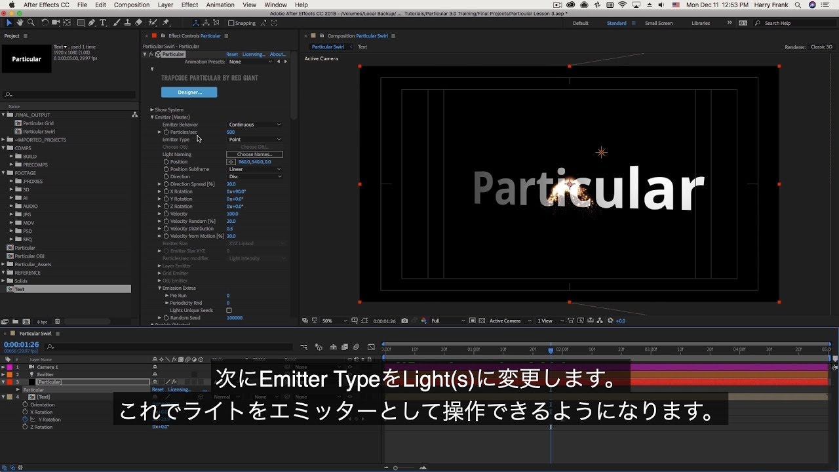Open the Animation Presets dropdown
Image resolution: width=839 pixels, height=472 pixels.
coord(250,62)
